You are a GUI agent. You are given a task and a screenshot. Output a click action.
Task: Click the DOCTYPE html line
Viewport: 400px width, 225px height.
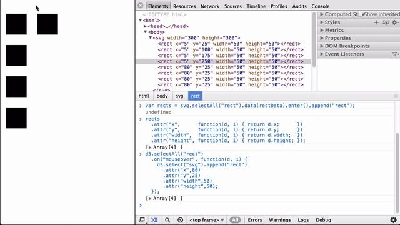(x=164, y=14)
